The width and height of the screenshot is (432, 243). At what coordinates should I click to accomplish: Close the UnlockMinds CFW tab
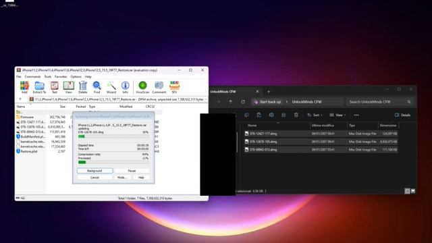(257, 92)
